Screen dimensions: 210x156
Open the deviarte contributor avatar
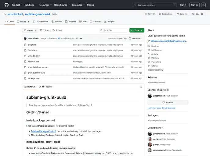(150, 139)
